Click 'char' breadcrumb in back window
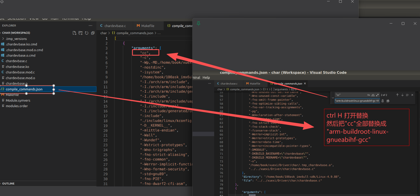This screenshot has width=420, height=196. click(104, 33)
